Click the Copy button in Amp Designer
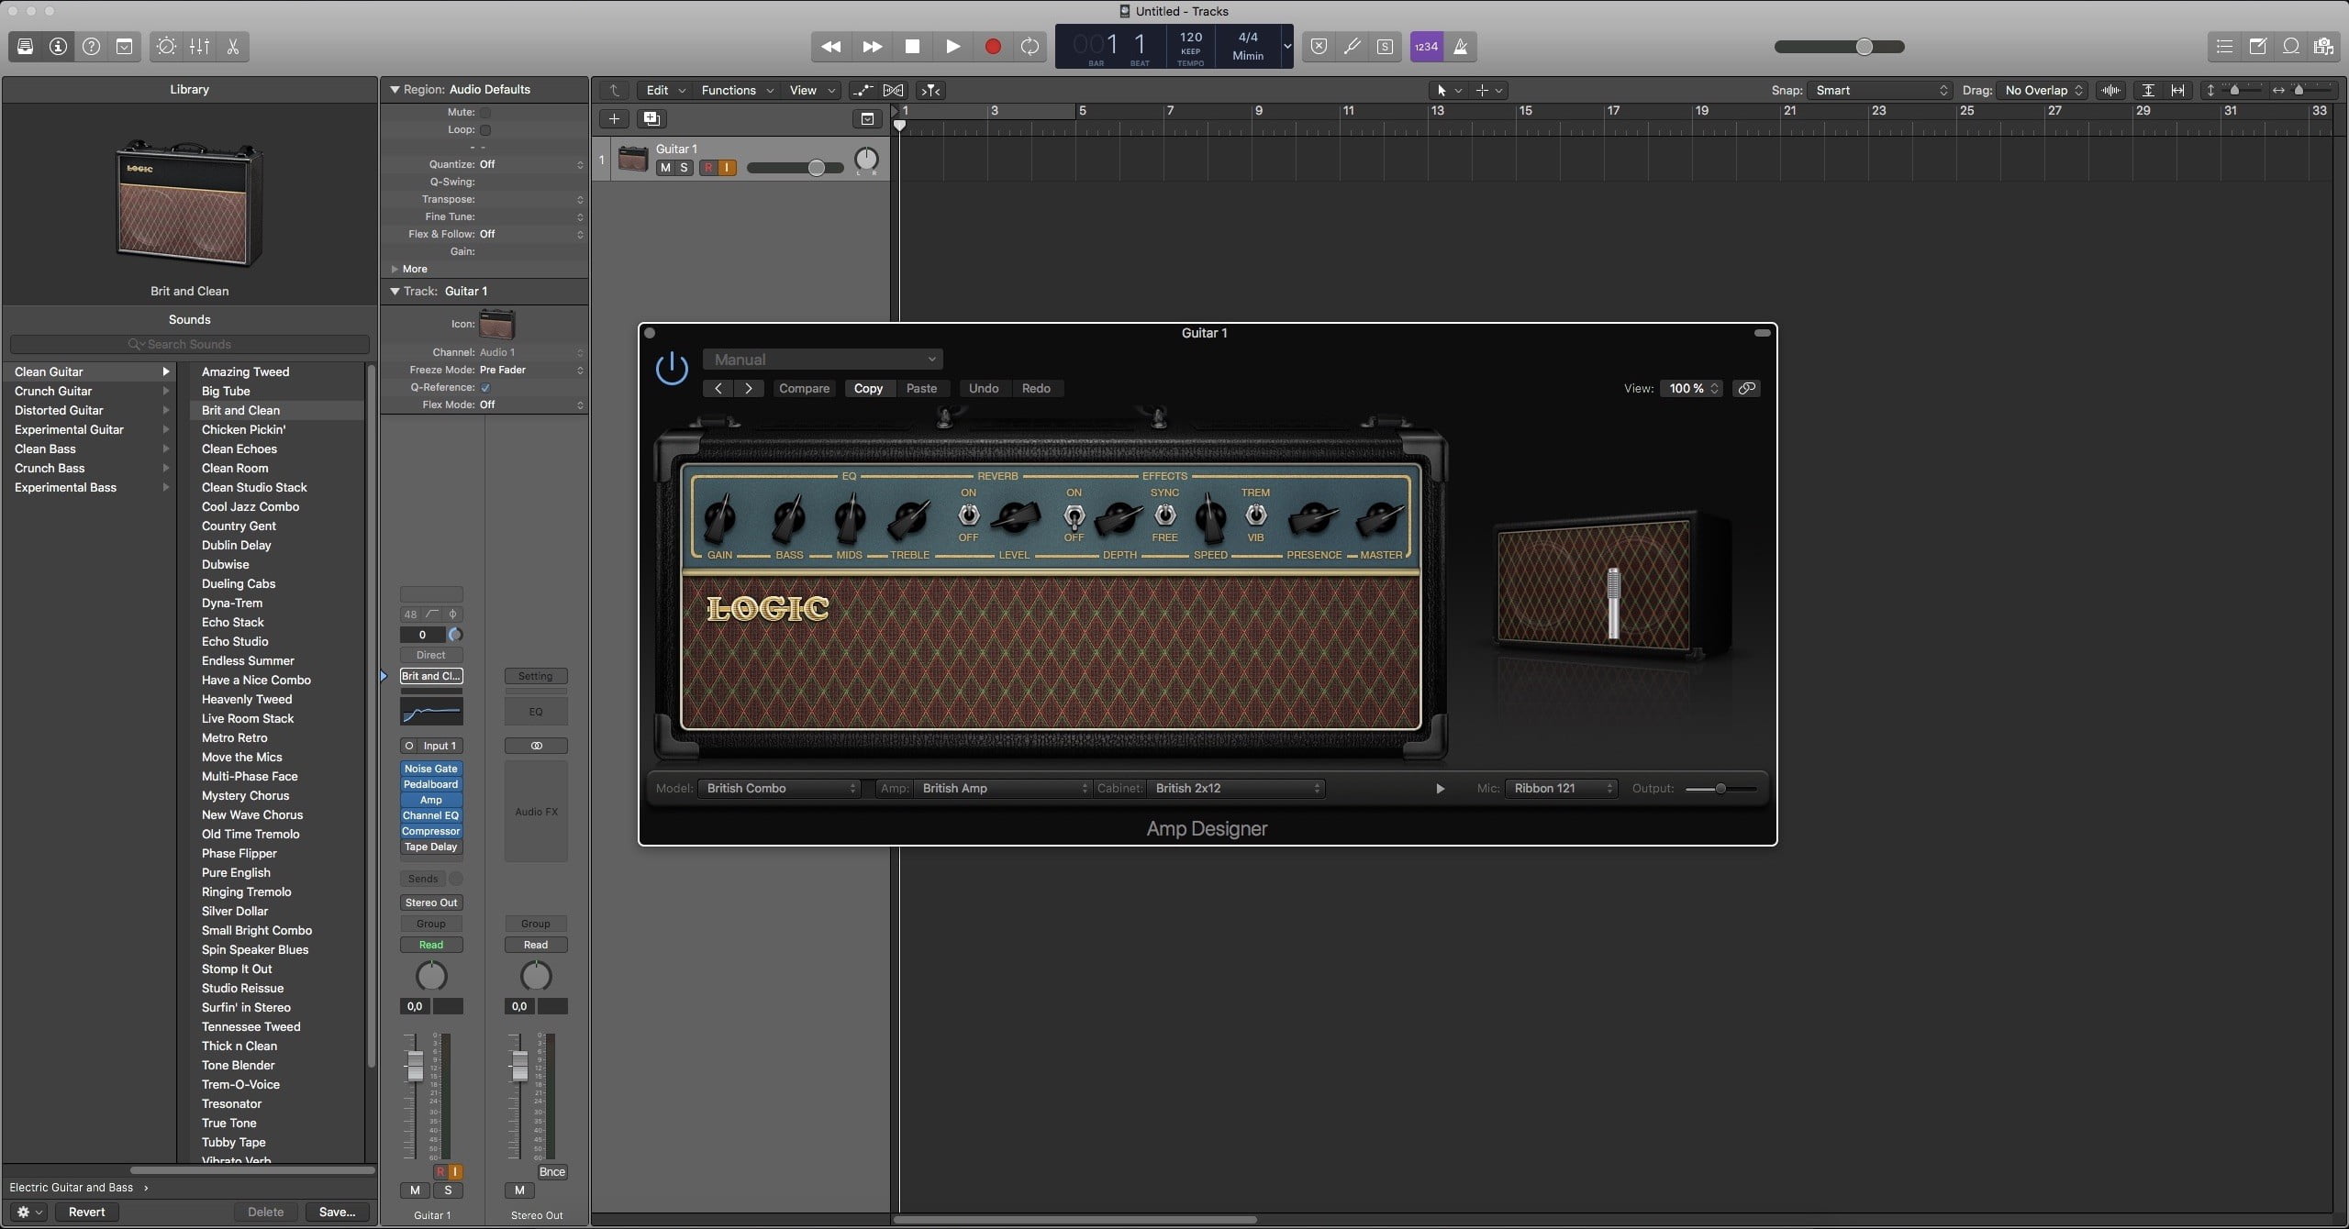The height and width of the screenshot is (1229, 2349). point(867,389)
